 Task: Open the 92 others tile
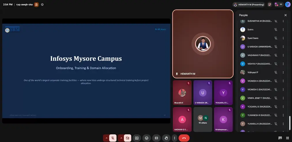(203, 119)
